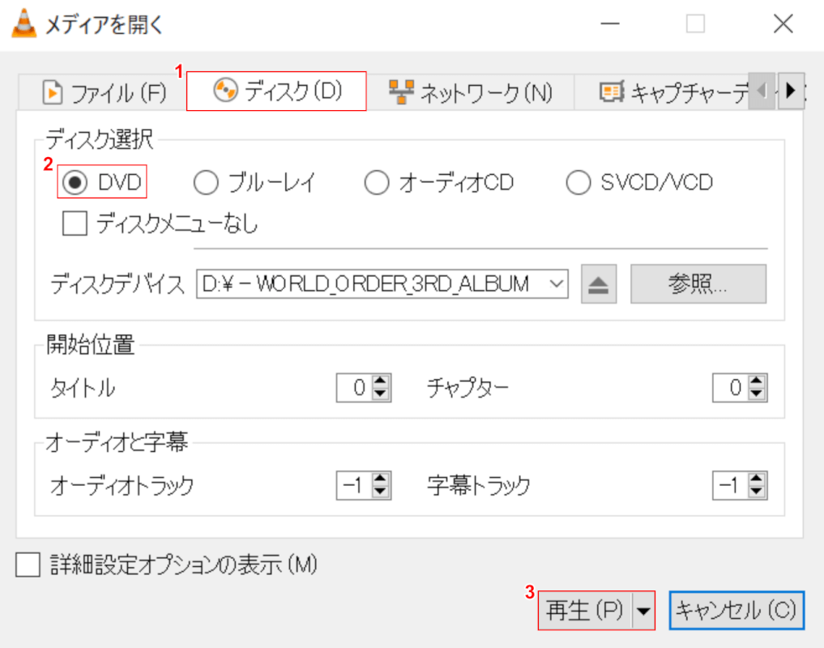This screenshot has width=824, height=648.
Task: Click the left tab scroll arrow
Action: [x=762, y=92]
